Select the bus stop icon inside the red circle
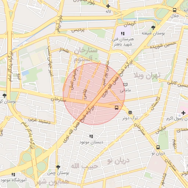The width and height of the screenshot is (188, 188). (116, 108)
